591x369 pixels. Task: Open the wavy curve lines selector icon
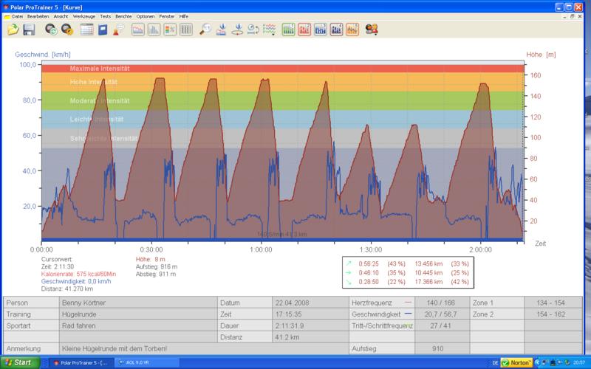[x=269, y=30]
